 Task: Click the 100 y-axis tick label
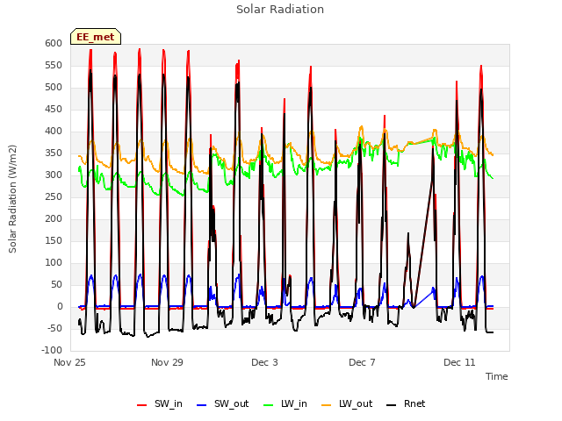pos(54,263)
